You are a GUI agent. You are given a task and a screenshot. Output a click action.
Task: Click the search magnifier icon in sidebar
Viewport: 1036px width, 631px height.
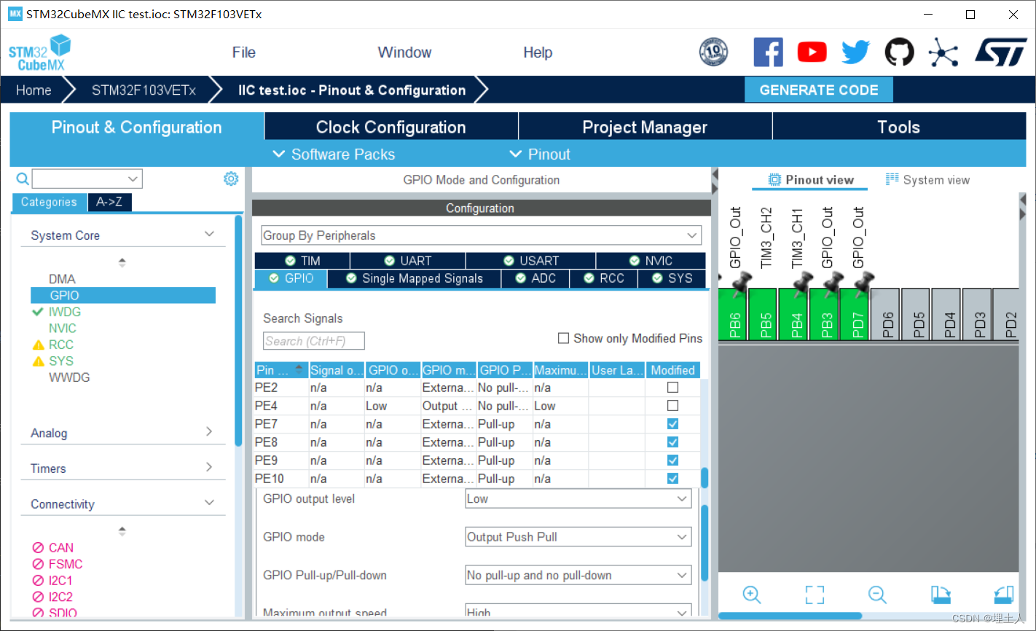click(23, 179)
